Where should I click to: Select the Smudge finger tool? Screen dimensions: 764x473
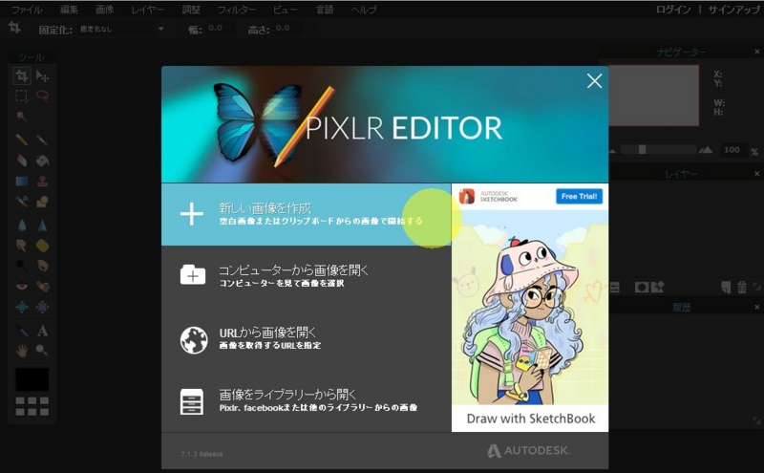click(x=21, y=246)
